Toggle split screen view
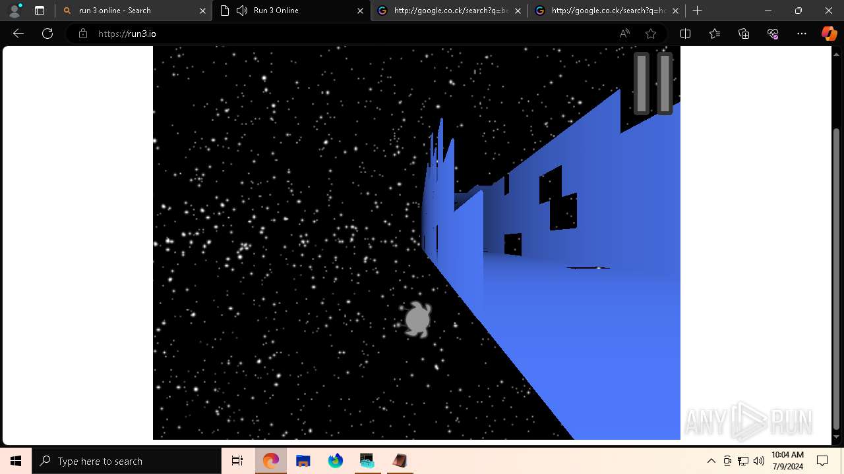Image resolution: width=844 pixels, height=474 pixels. click(x=685, y=34)
